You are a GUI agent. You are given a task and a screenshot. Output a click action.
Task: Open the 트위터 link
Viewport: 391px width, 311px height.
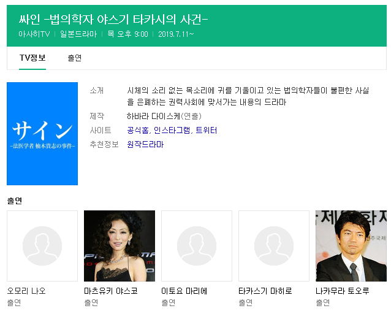(206, 130)
